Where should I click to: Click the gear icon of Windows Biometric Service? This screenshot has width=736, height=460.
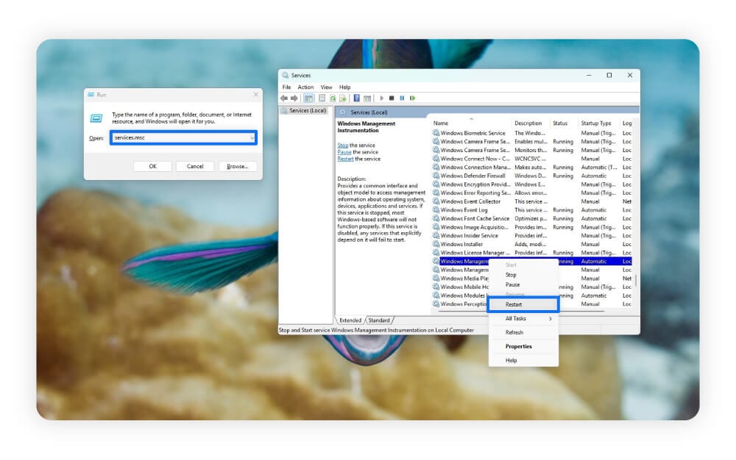point(436,133)
